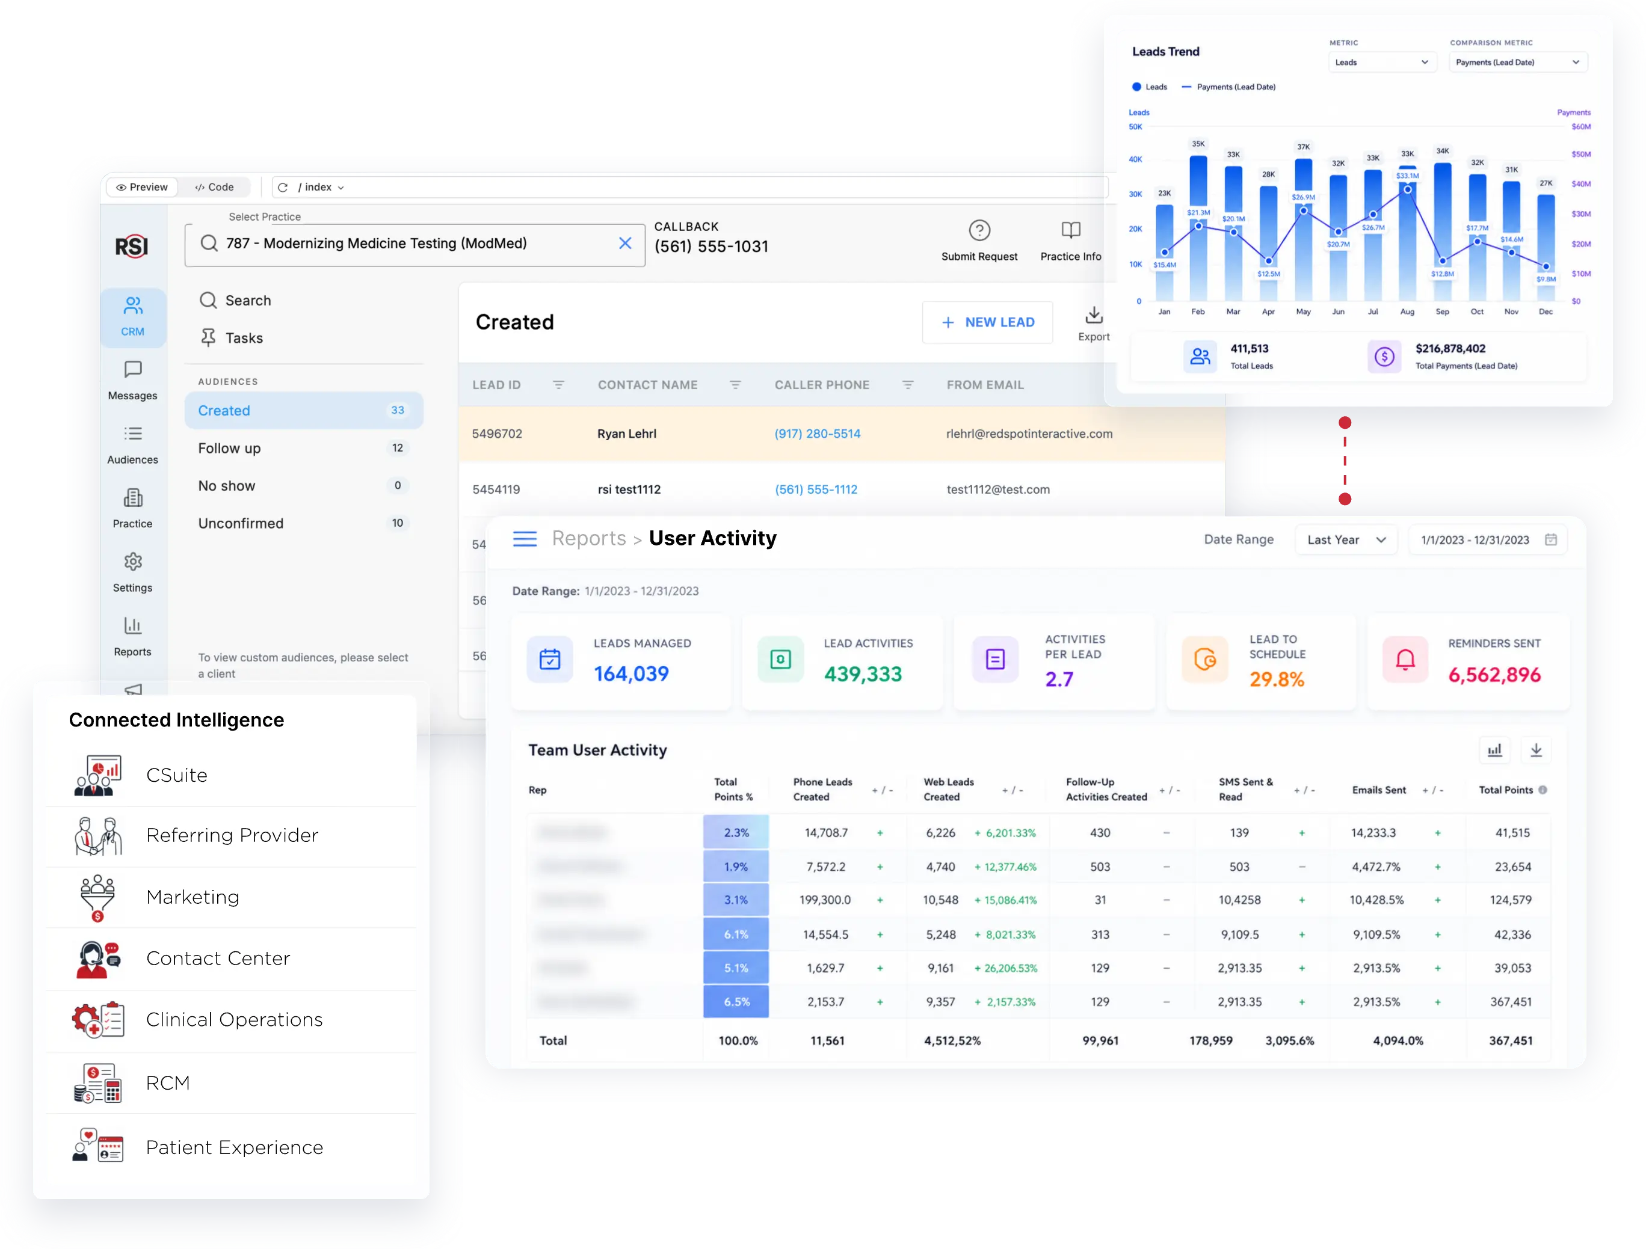
Task: Click the rlehrl@redspotinteractive.com email
Action: 1030,434
